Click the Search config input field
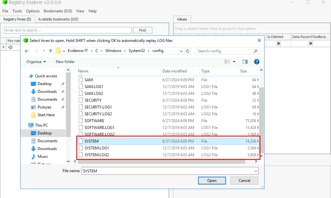The width and height of the screenshot is (331, 198). coord(225,51)
